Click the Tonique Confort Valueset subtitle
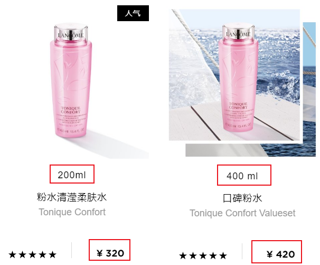This screenshot has height=265, width=320. (x=242, y=213)
